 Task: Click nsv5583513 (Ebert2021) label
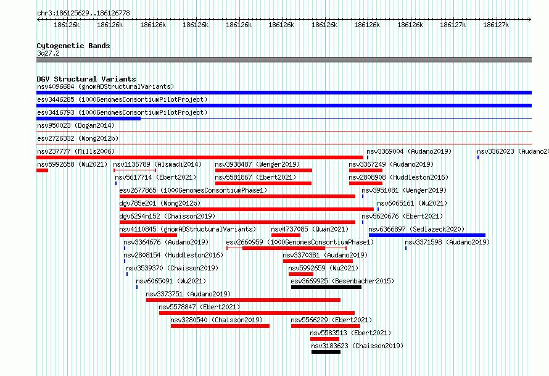350,333
